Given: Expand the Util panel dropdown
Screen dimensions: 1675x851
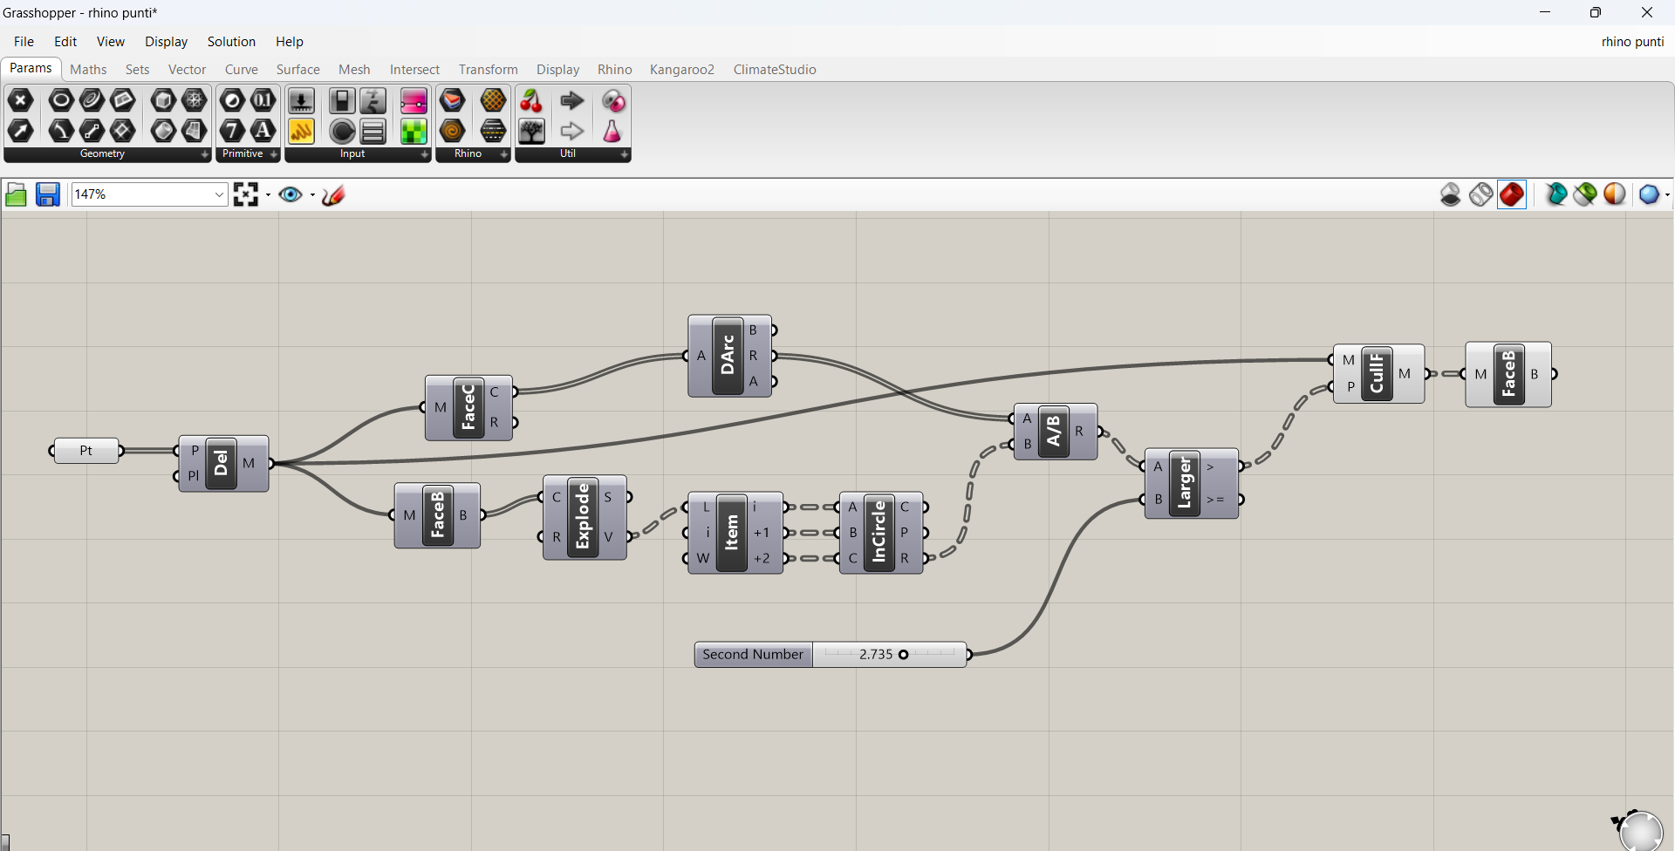Looking at the screenshot, I should coord(625,154).
